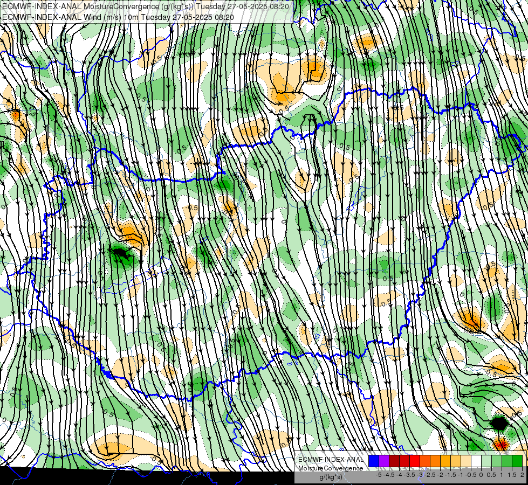Click 'MoistureConvergence' label in the legend box

[x=331, y=468]
